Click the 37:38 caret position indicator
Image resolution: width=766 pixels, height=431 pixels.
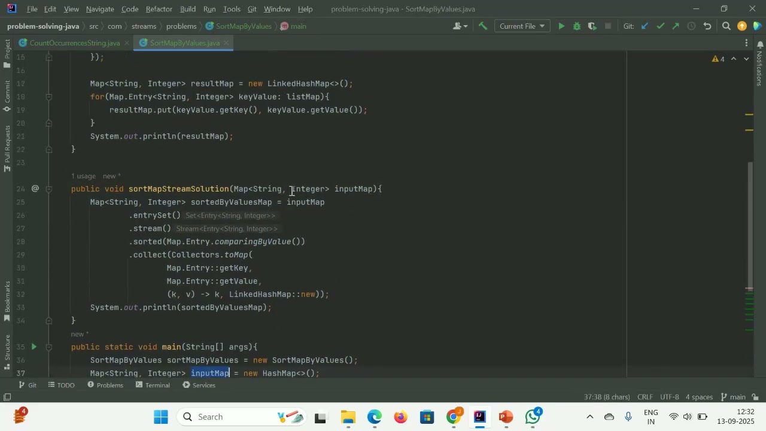tap(607, 397)
